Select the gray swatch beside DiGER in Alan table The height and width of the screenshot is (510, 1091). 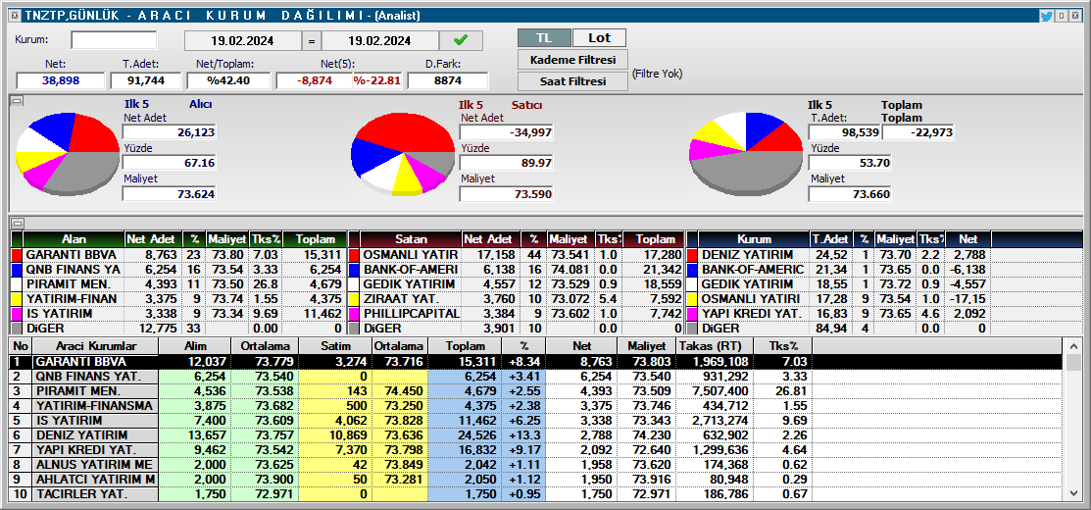pyautogui.click(x=17, y=328)
